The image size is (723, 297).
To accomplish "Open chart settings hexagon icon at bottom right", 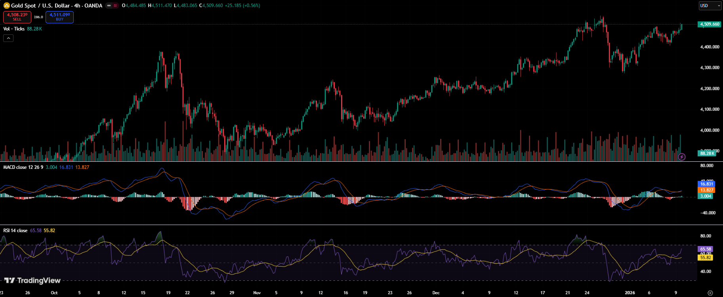I will coord(710,293).
